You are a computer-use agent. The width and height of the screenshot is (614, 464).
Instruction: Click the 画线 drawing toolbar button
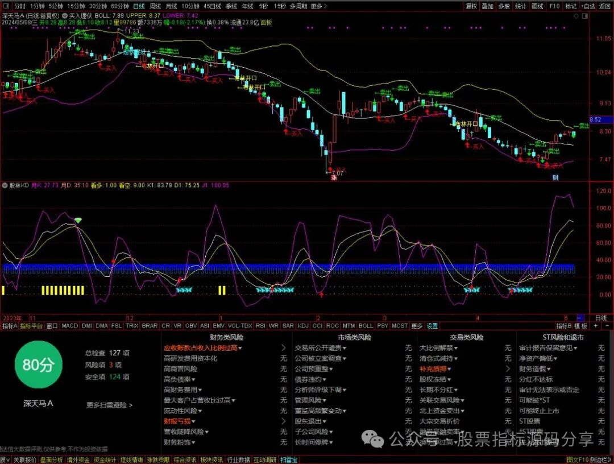[537, 6]
